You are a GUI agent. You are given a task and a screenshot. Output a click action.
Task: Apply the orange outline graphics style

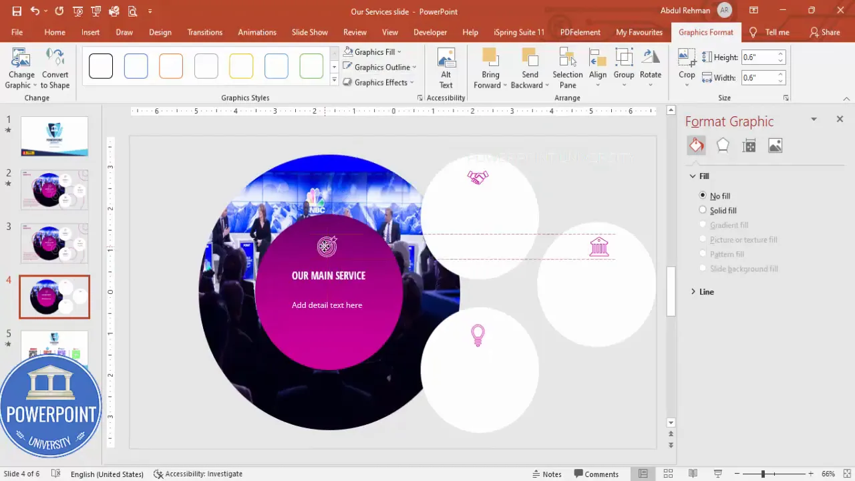(x=171, y=66)
